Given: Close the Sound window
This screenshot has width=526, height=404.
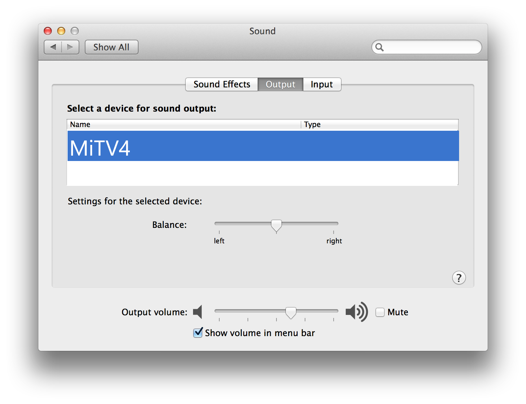Looking at the screenshot, I should [48, 31].
